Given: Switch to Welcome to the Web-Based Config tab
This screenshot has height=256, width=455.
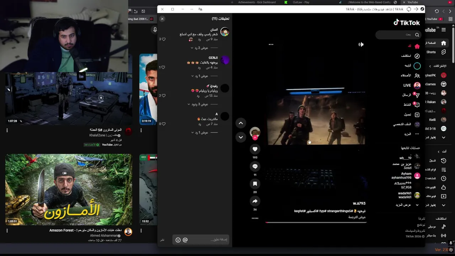Looking at the screenshot, I should coord(370,2).
